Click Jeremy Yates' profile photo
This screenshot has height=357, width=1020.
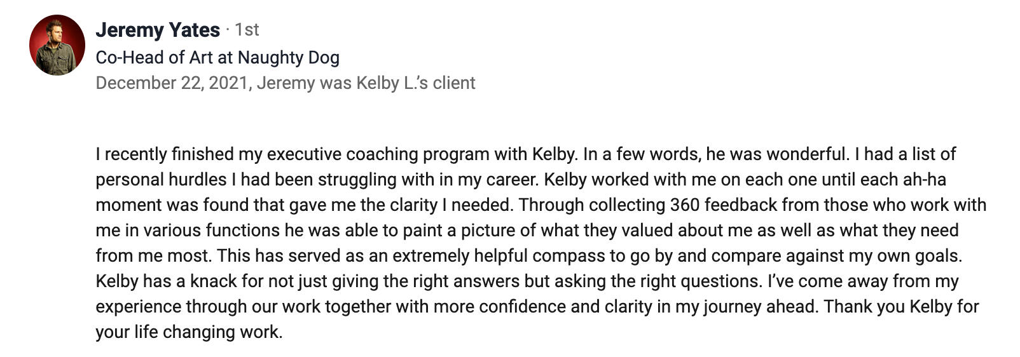(57, 45)
